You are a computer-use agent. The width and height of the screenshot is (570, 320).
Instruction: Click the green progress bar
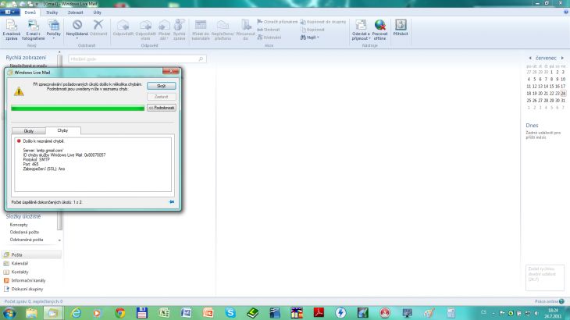78,108
